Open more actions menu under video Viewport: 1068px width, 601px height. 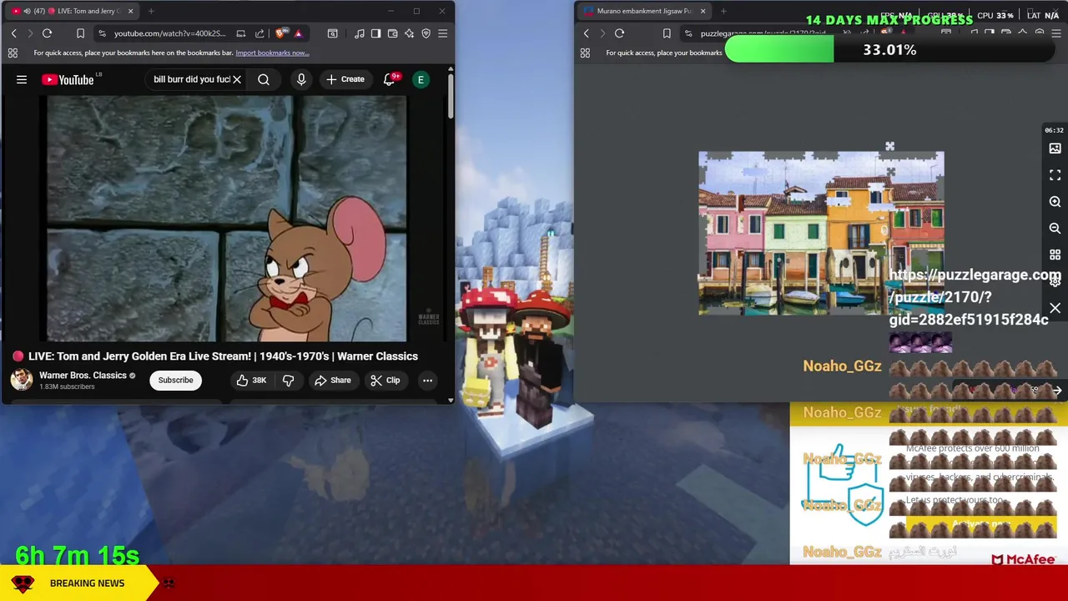(427, 381)
